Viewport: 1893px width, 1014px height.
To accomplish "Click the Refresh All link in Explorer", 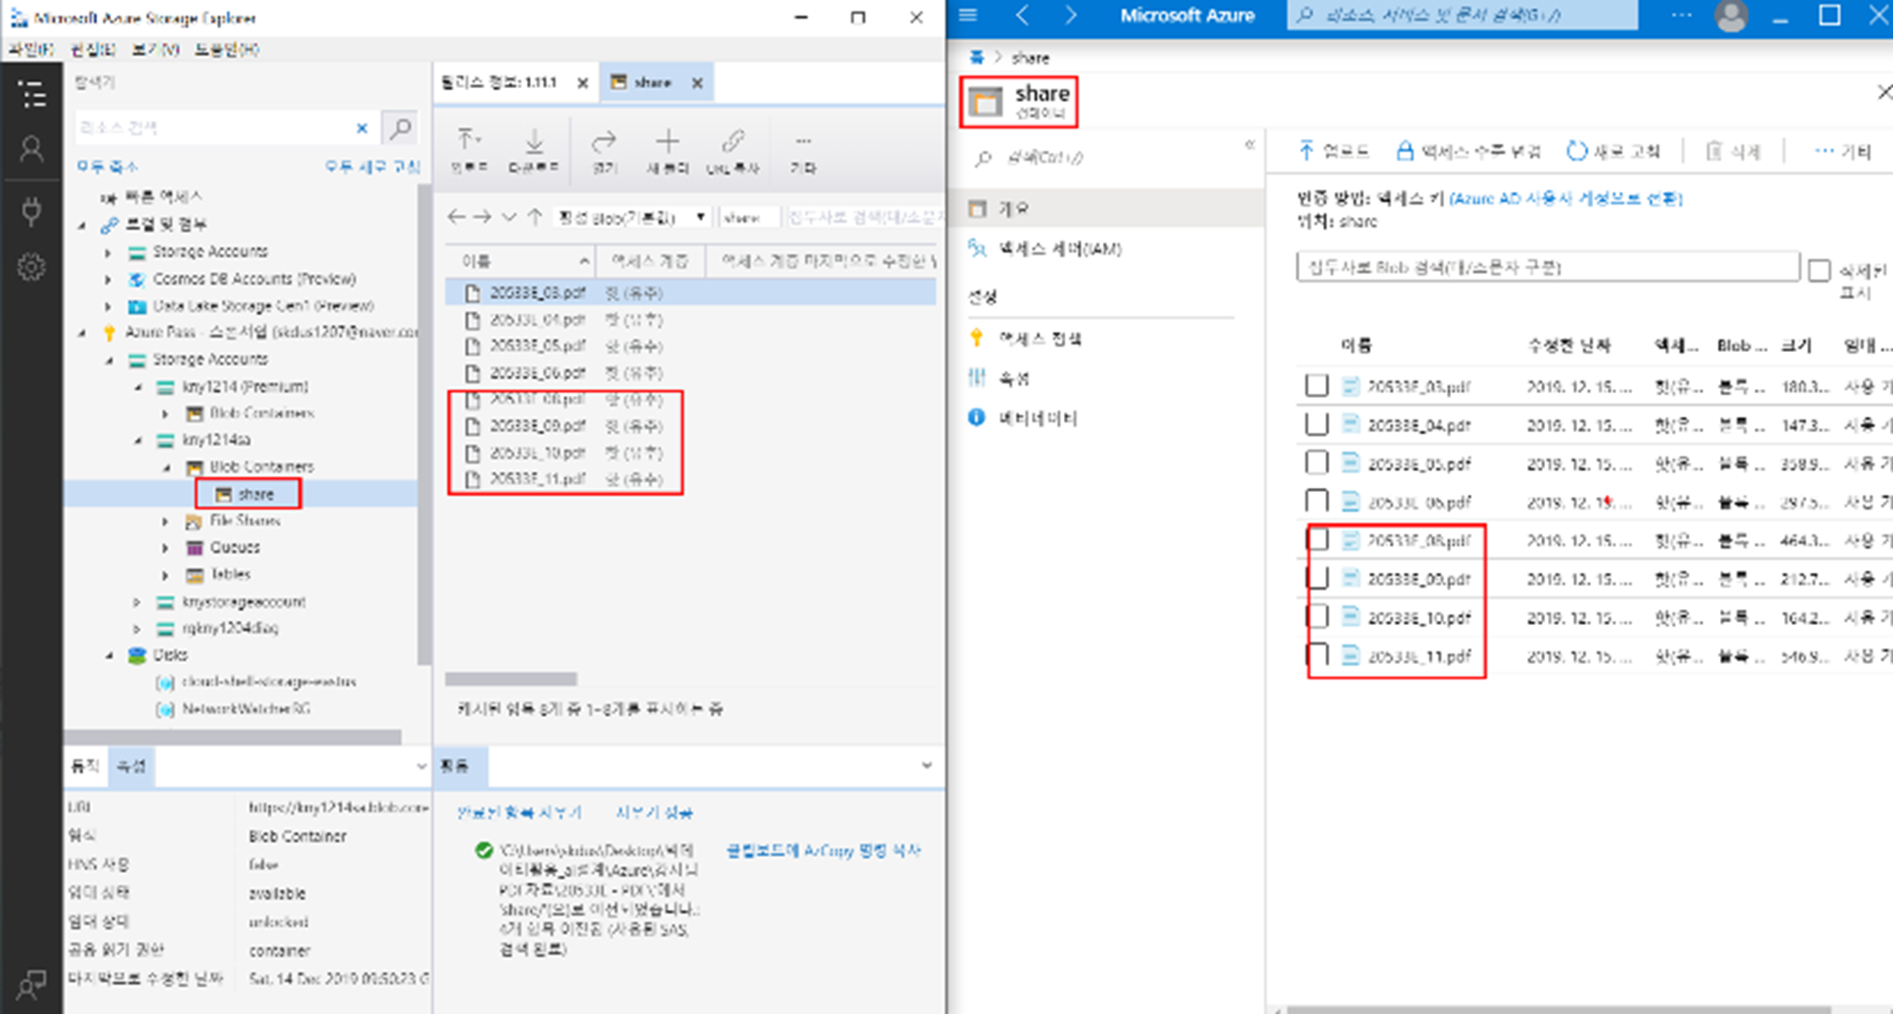I will pyautogui.click(x=373, y=166).
